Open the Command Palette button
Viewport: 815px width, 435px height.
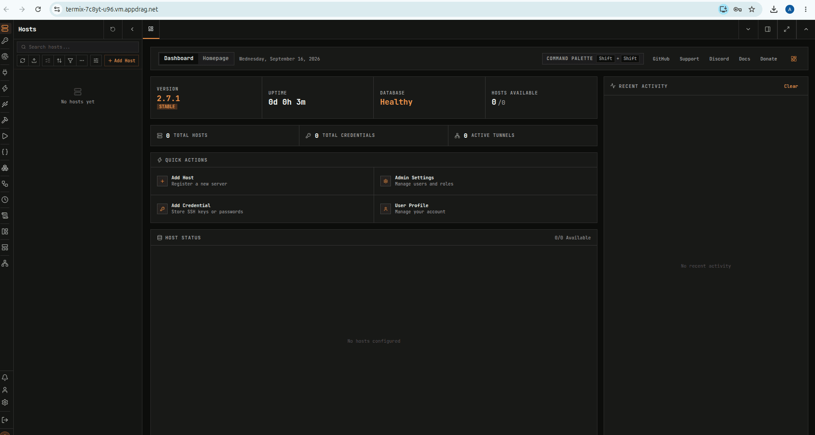593,59
